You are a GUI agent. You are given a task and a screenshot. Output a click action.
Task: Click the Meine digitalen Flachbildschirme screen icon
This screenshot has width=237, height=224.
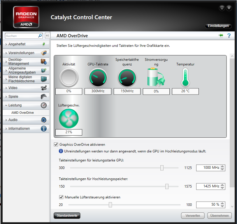[x=44, y=79]
